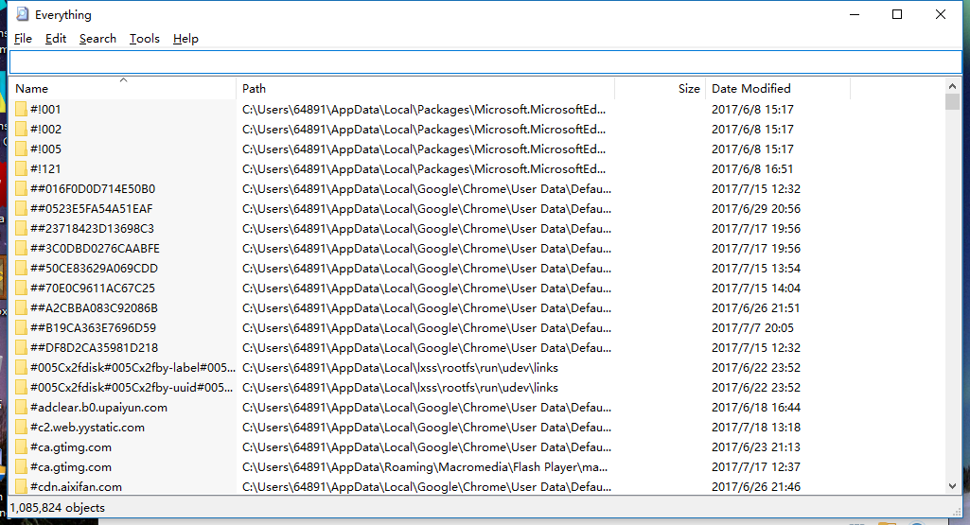Click folder icon next to #!121

click(x=21, y=169)
